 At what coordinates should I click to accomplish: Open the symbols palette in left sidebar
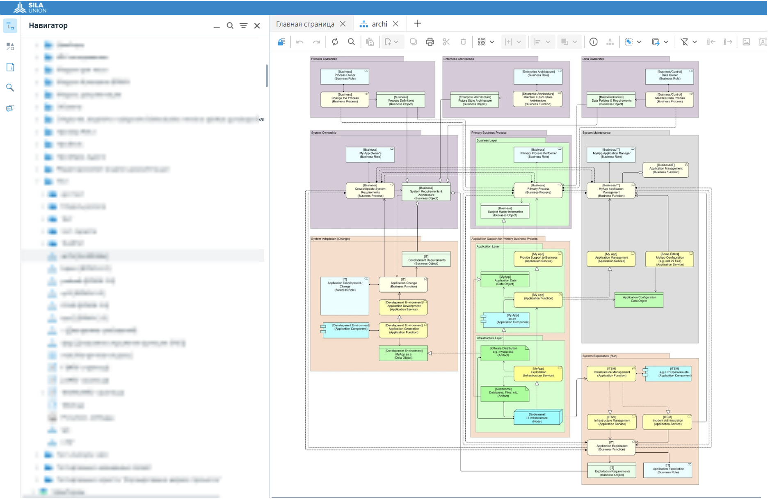pyautogui.click(x=10, y=46)
